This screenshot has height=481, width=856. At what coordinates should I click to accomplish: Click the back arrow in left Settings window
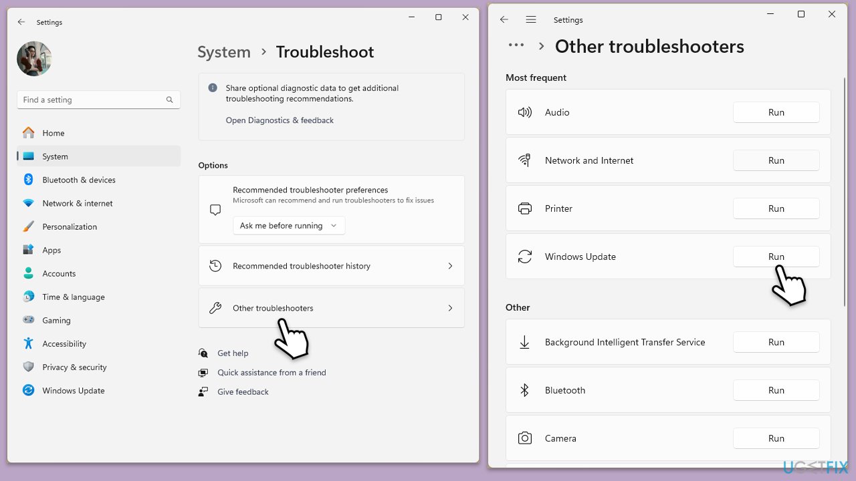(x=21, y=22)
